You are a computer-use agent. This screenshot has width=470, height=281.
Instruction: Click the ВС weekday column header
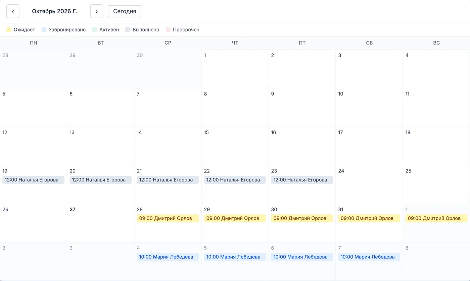tap(436, 43)
